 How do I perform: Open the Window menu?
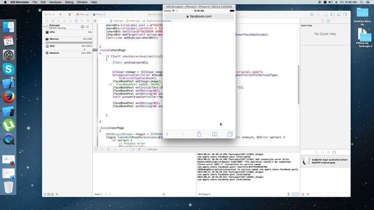click(82, 2)
